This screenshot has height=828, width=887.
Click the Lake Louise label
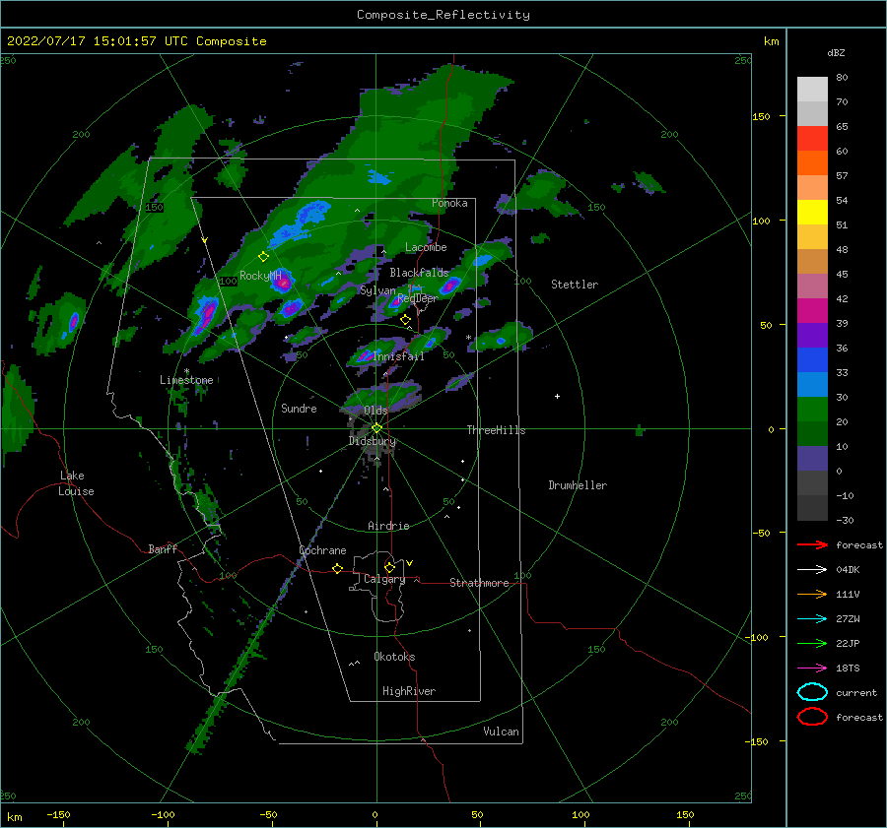(x=76, y=483)
